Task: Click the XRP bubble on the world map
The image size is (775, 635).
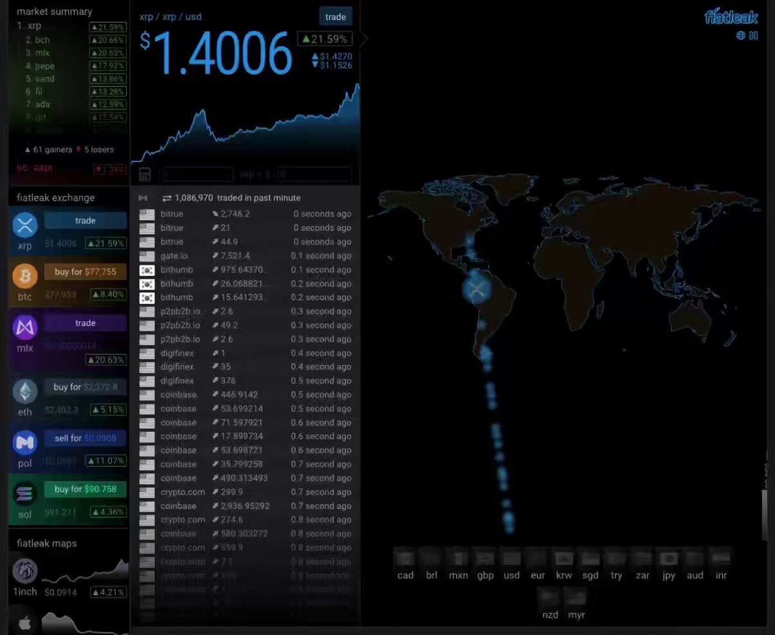Action: coord(477,290)
